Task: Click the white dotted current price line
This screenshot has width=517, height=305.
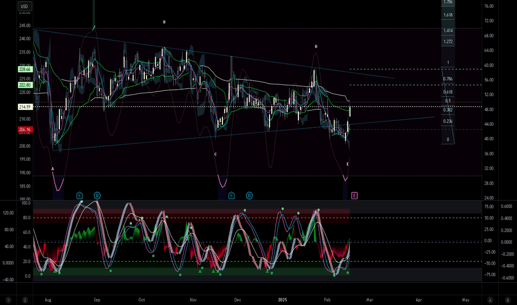Action: point(257,107)
